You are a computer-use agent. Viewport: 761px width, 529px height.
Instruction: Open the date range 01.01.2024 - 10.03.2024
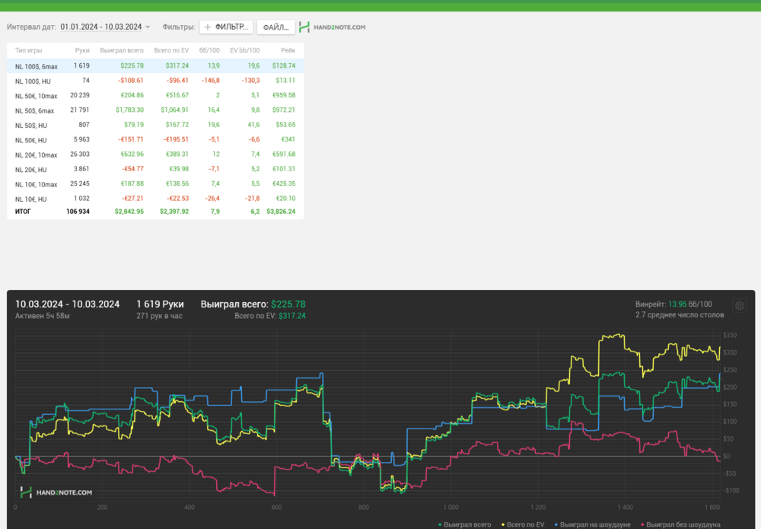101,27
